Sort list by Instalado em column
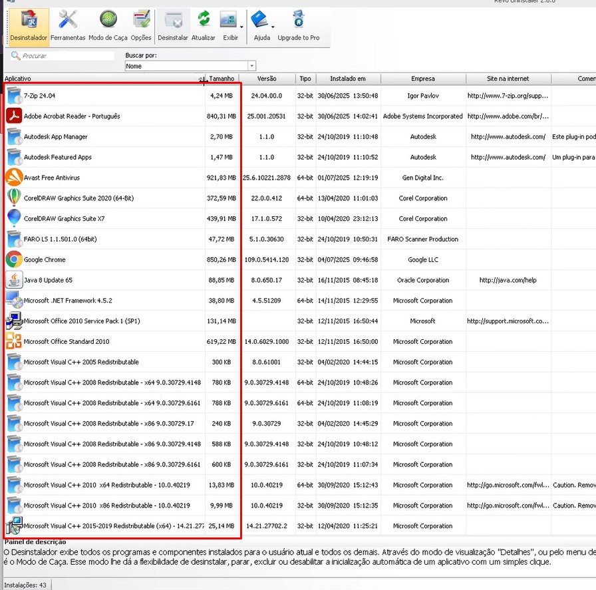596x590 pixels. point(347,78)
